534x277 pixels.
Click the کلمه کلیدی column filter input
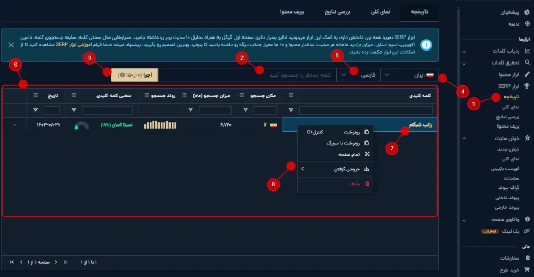[366, 110]
